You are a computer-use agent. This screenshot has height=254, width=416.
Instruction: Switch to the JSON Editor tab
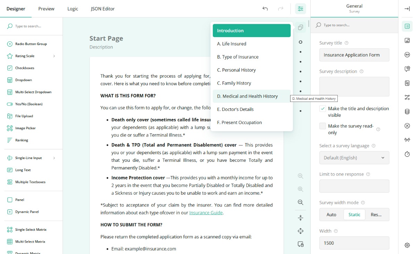click(x=103, y=9)
